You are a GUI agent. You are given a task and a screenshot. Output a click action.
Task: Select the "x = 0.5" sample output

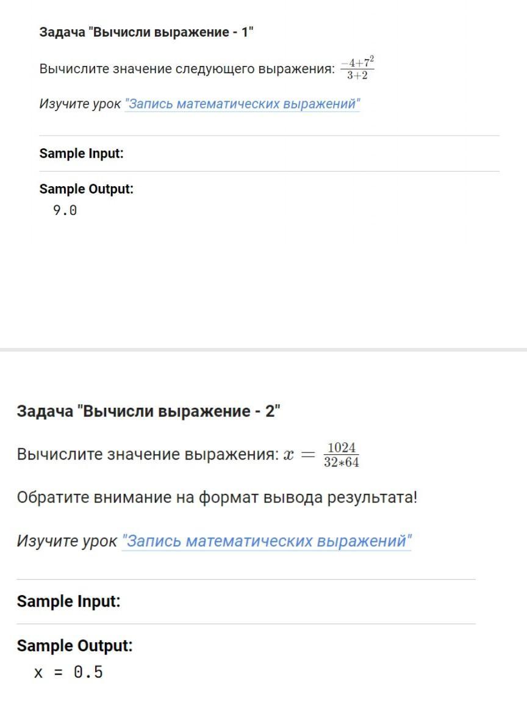click(x=69, y=673)
